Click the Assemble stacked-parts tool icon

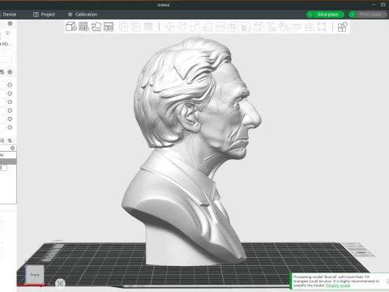tap(309, 27)
